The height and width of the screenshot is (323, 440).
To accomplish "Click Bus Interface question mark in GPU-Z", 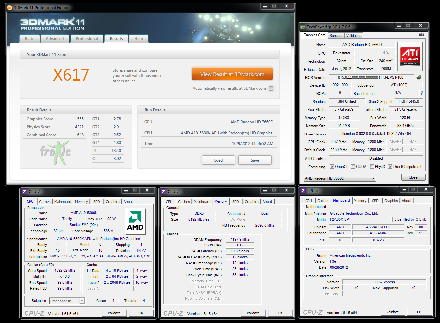I will click(x=422, y=93).
